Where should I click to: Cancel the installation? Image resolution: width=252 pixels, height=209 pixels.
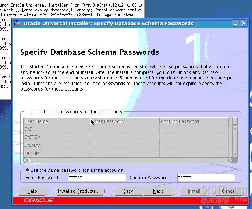[229, 191]
